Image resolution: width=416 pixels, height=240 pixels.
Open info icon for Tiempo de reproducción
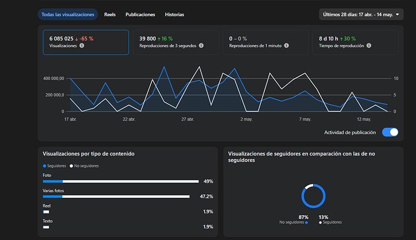point(369,46)
